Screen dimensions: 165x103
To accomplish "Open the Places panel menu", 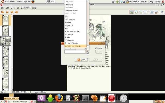I will (19, 2).
